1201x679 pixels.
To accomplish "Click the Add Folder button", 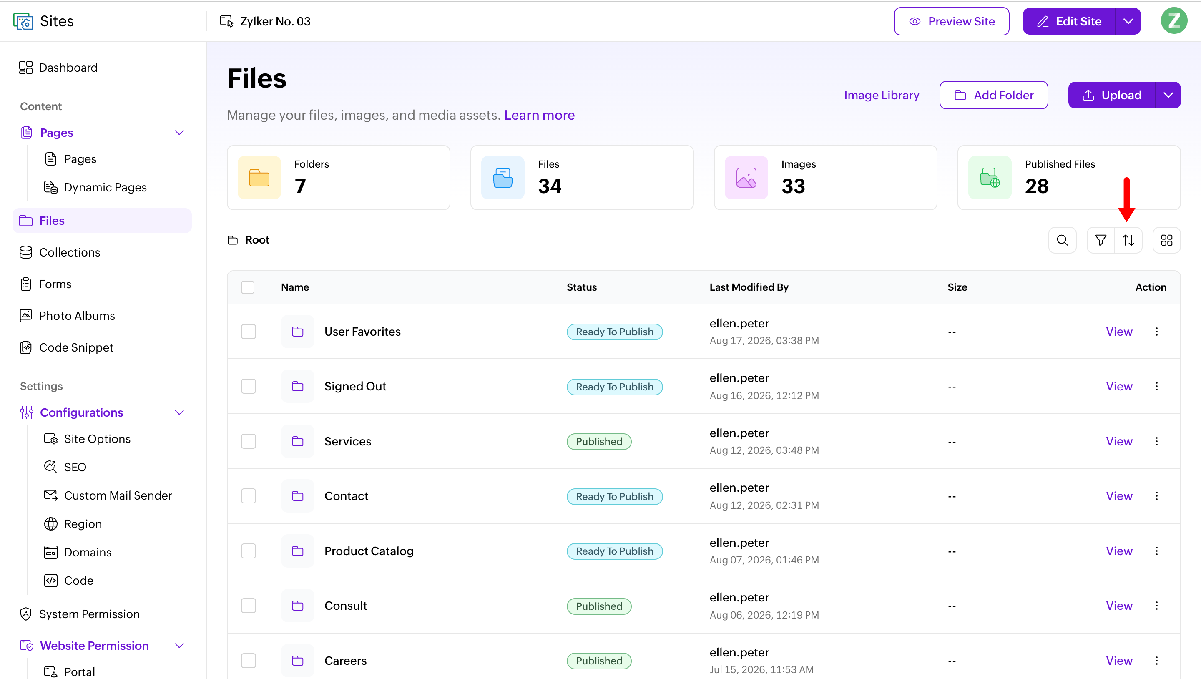I will point(993,95).
